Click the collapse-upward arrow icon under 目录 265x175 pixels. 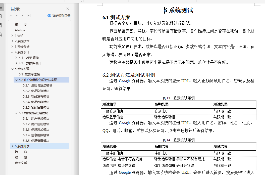click(x=17, y=16)
